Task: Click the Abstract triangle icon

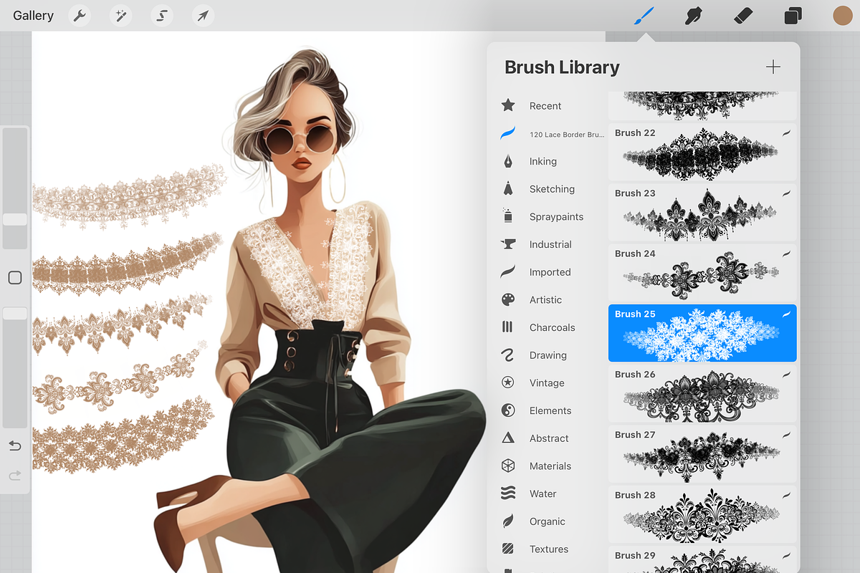Action: pos(508,438)
